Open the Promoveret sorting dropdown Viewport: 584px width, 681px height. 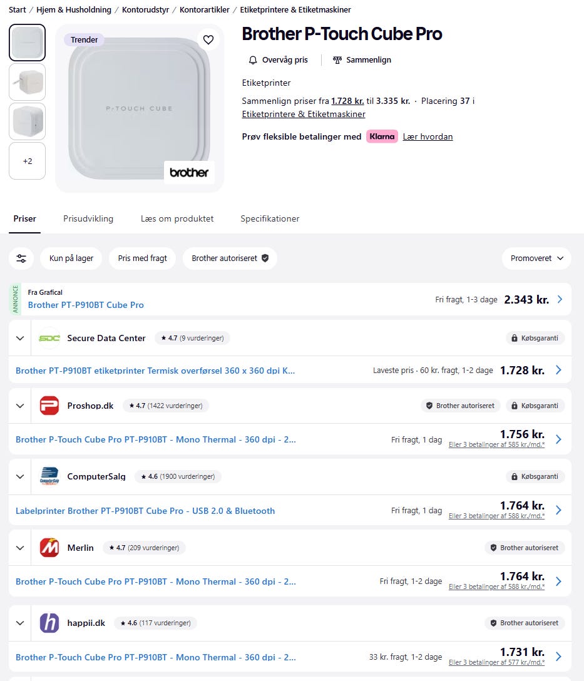pyautogui.click(x=536, y=258)
